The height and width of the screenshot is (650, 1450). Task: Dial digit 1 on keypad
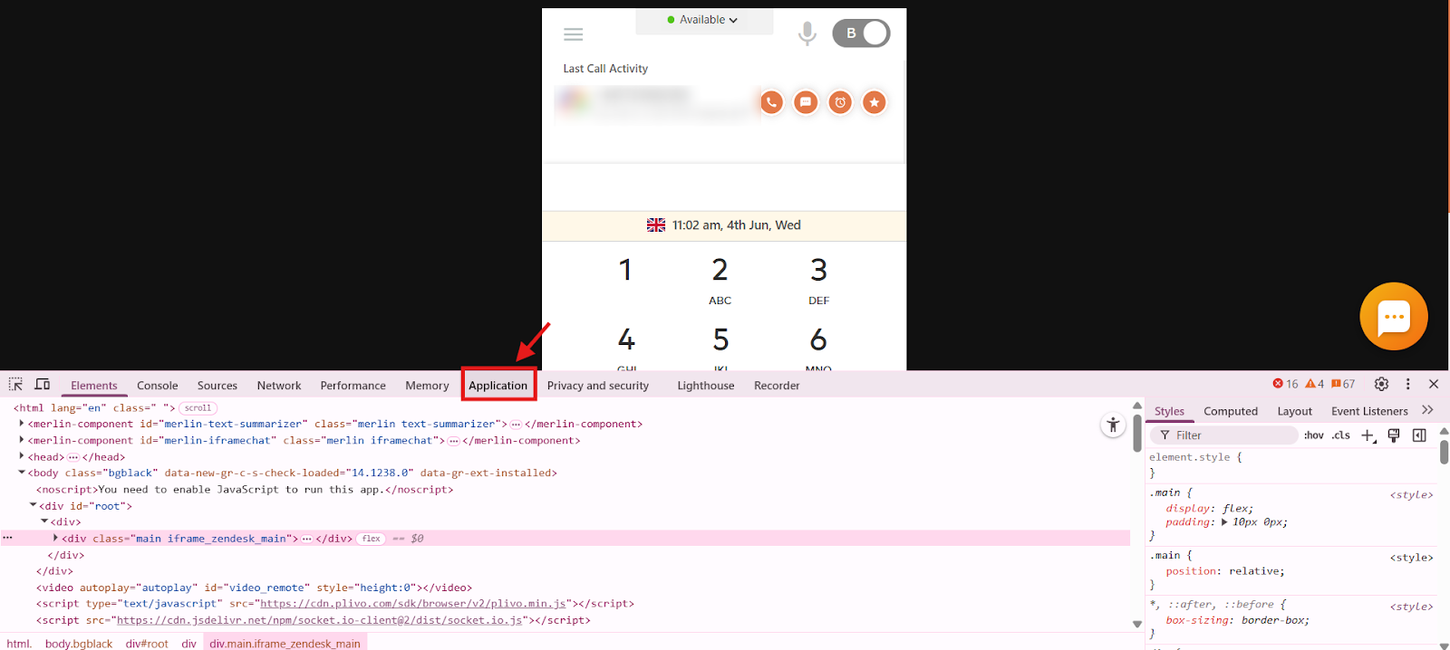pyautogui.click(x=625, y=270)
